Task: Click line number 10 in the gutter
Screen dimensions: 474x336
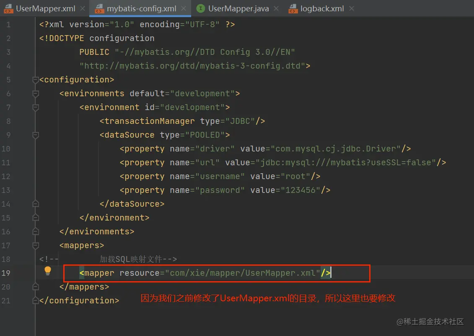Action: 6,149
